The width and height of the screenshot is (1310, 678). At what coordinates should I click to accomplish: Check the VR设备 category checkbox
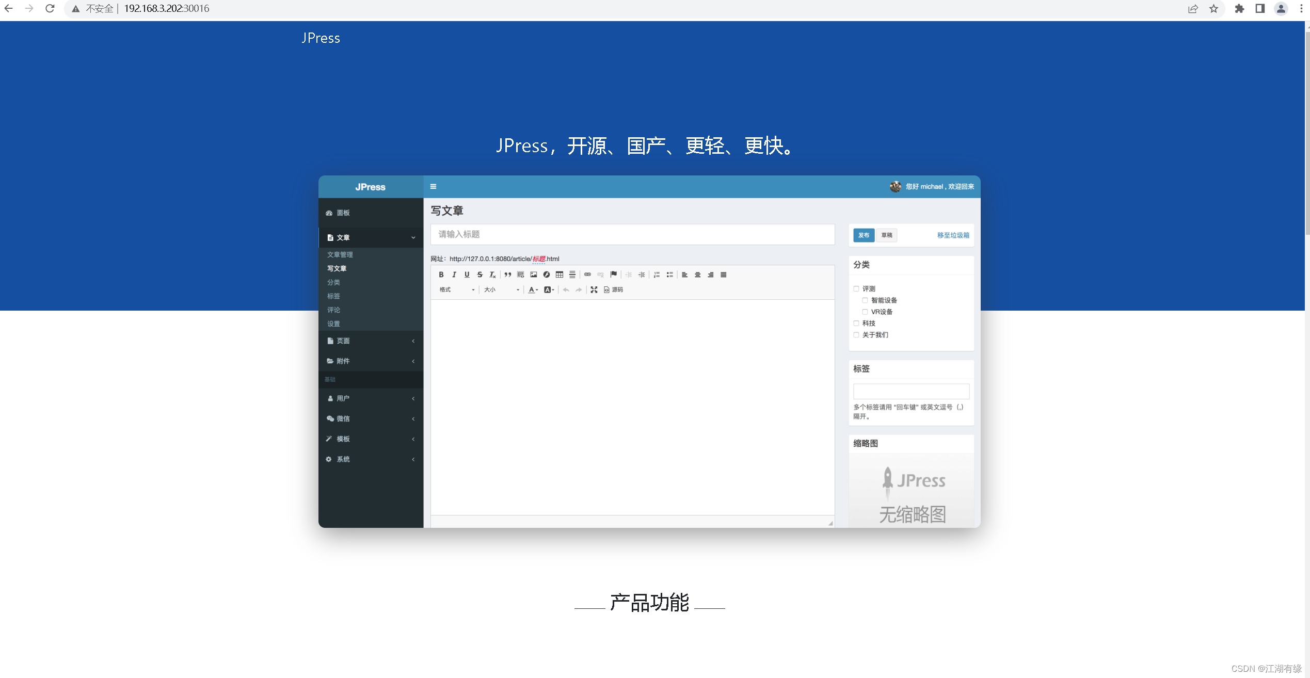pyautogui.click(x=865, y=311)
